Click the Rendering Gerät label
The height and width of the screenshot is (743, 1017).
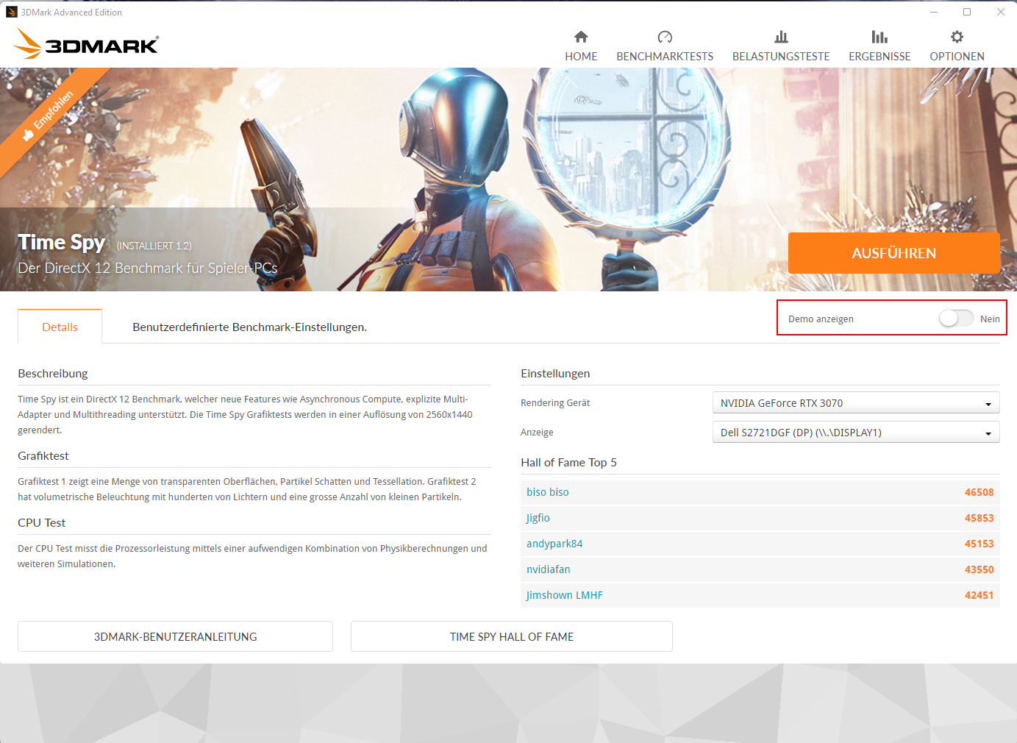pyautogui.click(x=555, y=403)
